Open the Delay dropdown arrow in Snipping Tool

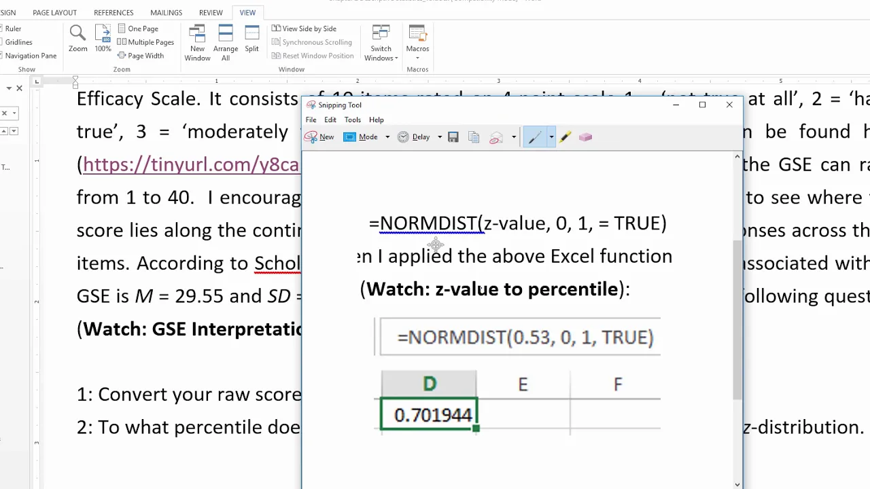point(440,137)
